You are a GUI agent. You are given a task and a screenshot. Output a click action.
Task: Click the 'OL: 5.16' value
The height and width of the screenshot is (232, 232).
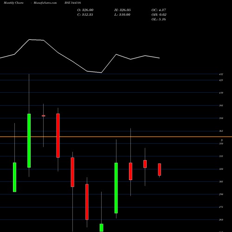click(x=159, y=19)
